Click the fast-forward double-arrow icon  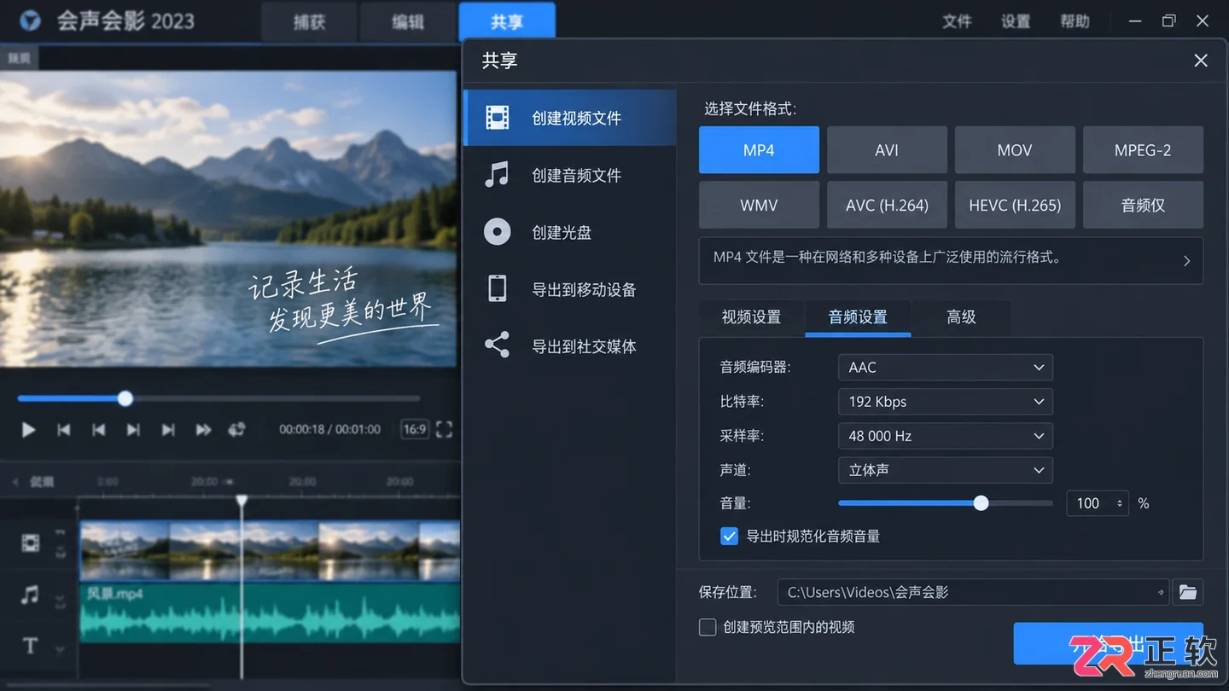[203, 430]
